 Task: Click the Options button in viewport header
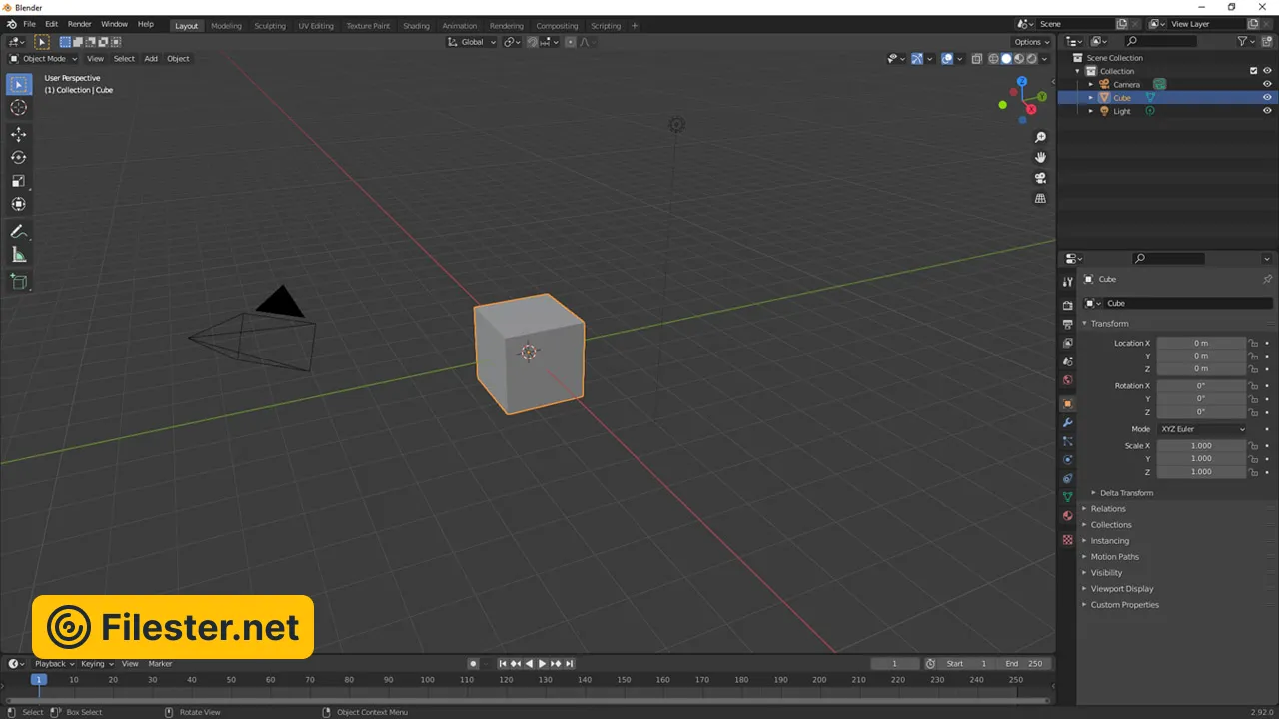[1031, 42]
